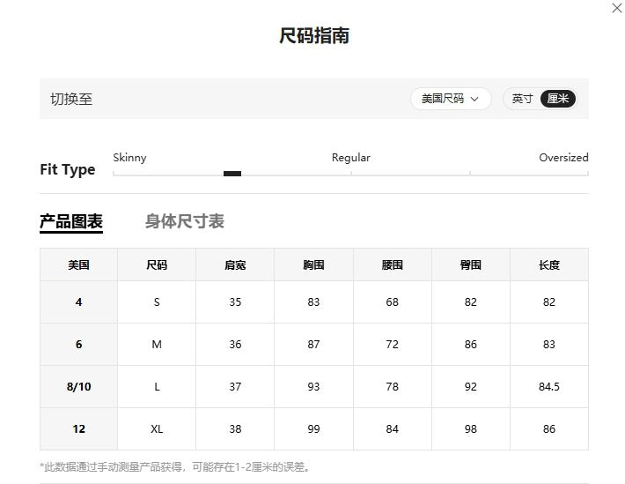Click the length value 84.5
This screenshot has width=625, height=484.
tap(549, 387)
